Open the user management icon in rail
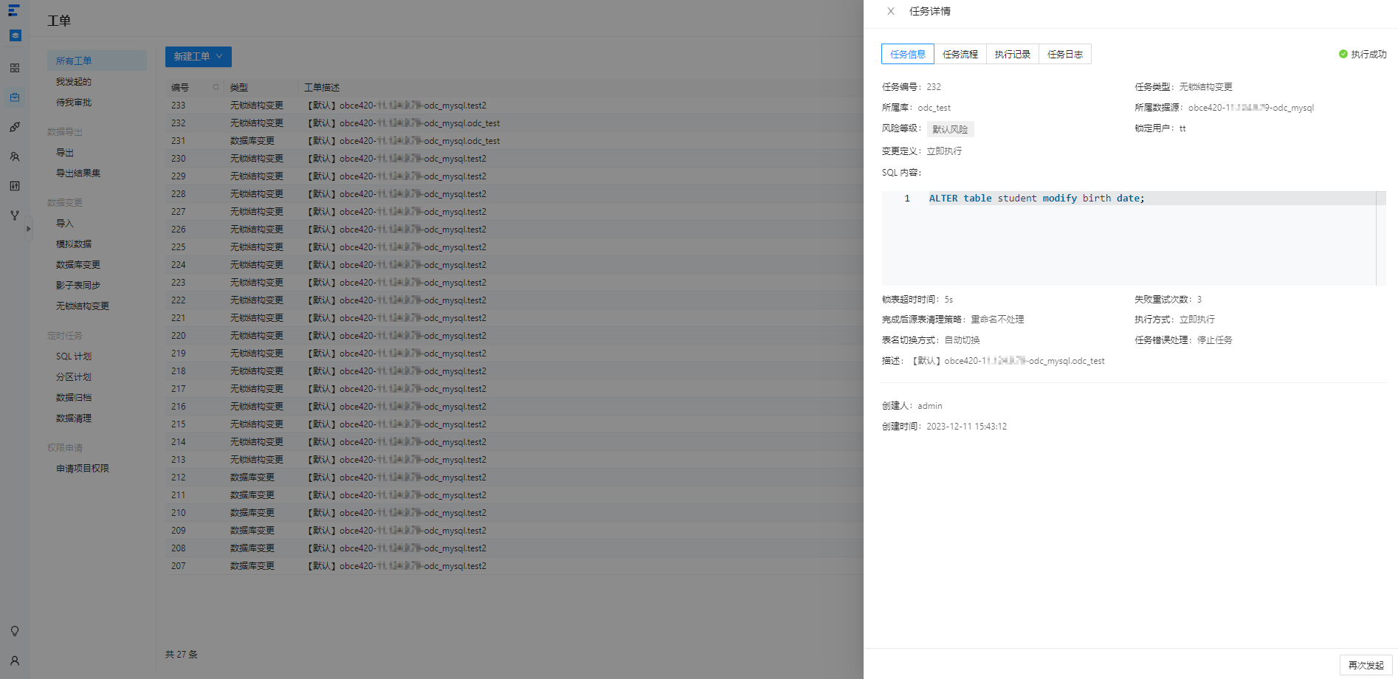 (15, 156)
